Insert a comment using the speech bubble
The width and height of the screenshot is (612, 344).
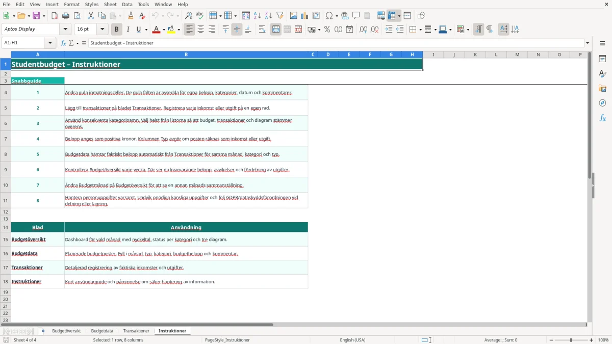(356, 16)
